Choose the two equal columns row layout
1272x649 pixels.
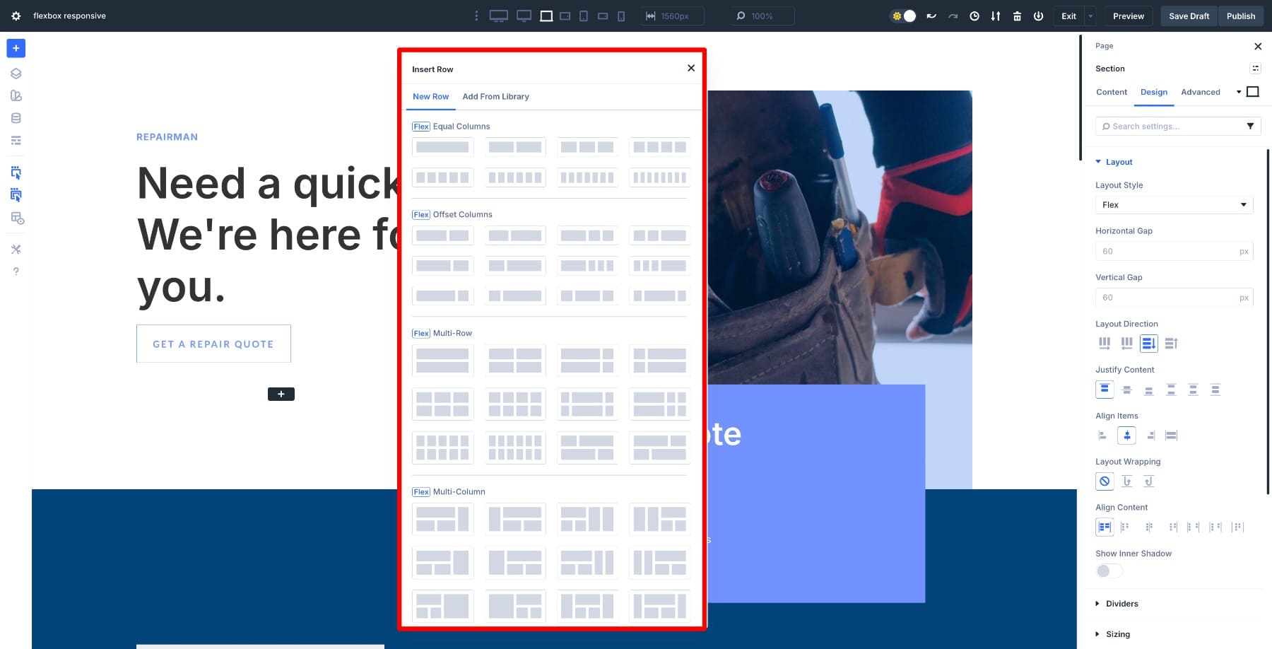click(x=515, y=147)
